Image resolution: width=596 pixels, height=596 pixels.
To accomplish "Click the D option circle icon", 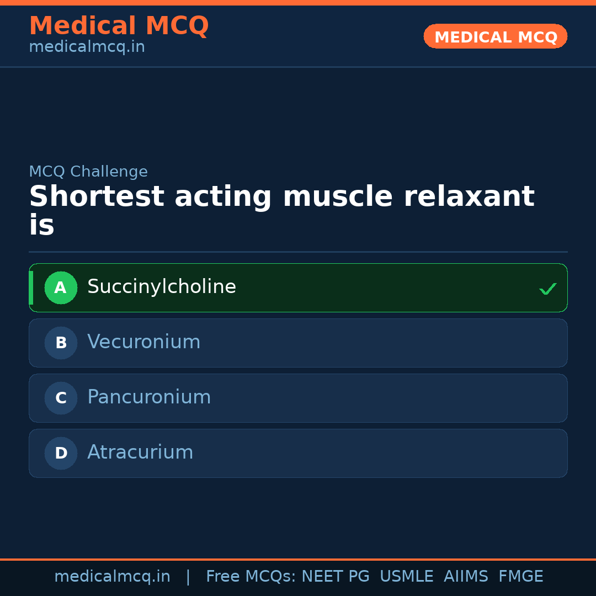I will [x=61, y=453].
